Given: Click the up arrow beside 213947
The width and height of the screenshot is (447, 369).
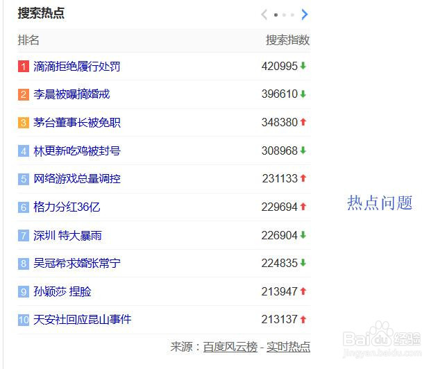Looking at the screenshot, I should [x=303, y=291].
